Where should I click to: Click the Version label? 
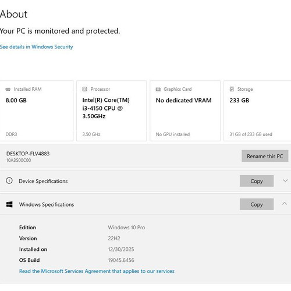(x=28, y=238)
